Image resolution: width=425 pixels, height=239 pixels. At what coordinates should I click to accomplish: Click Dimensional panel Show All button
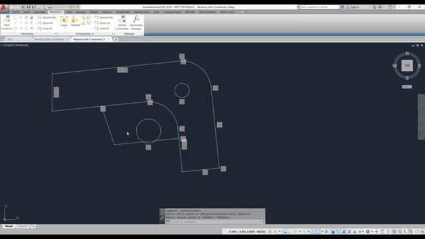[102, 23]
